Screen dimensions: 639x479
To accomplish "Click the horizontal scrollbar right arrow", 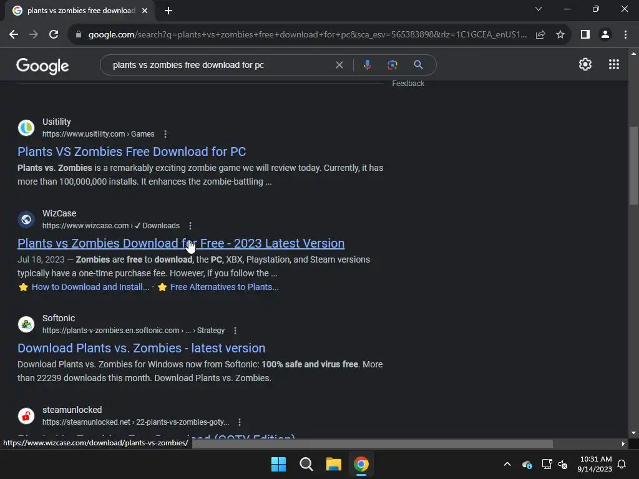I will point(623,443).
